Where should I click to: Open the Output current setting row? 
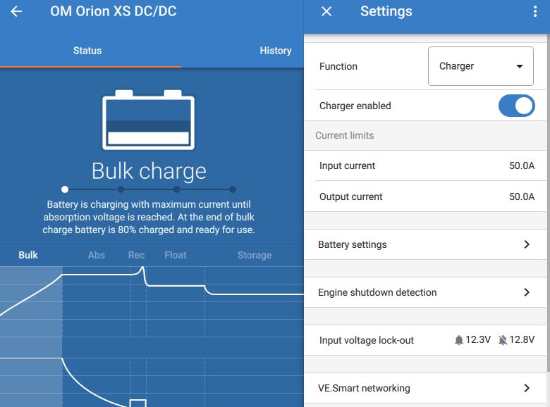(425, 196)
